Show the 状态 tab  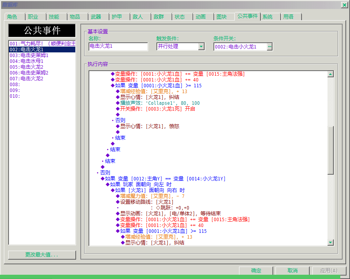click(x=182, y=17)
